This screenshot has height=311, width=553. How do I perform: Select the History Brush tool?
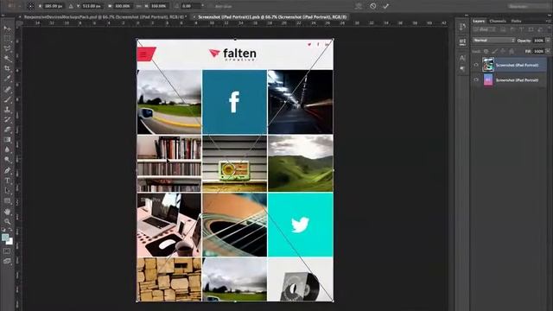(x=7, y=120)
